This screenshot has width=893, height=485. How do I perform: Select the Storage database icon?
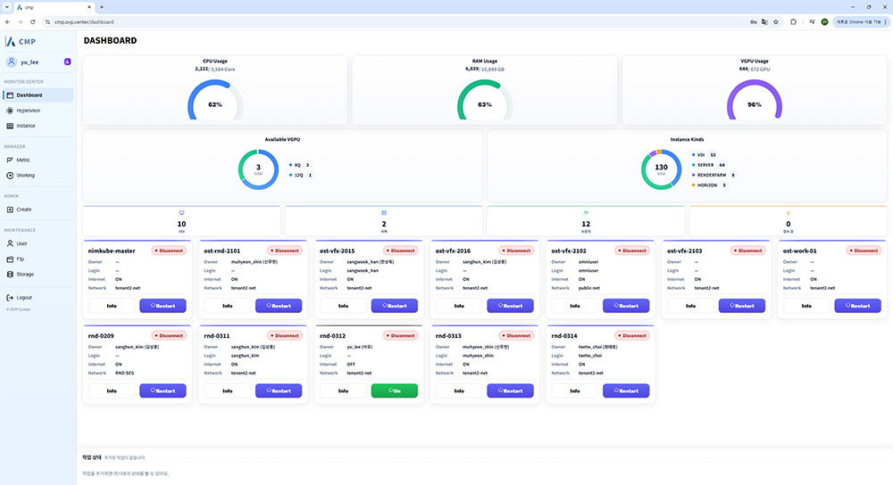click(x=10, y=274)
